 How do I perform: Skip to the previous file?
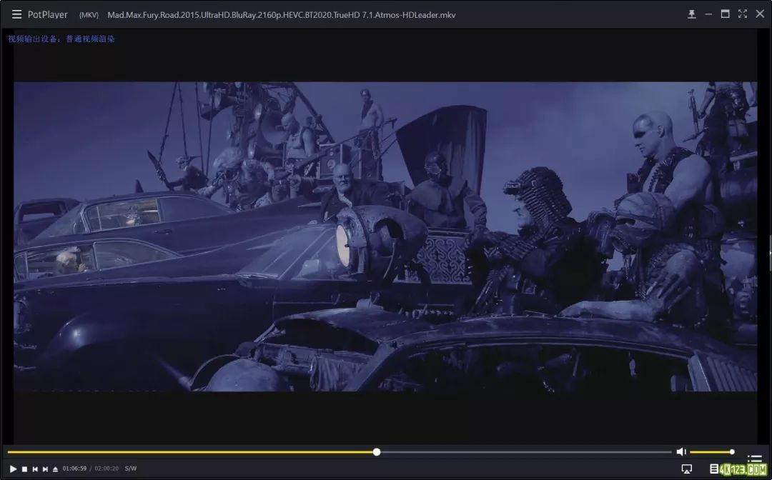35,469
